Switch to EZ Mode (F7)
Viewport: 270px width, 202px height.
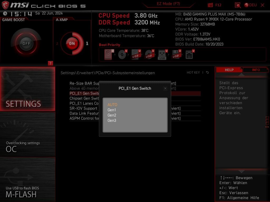pyautogui.click(x=168, y=4)
